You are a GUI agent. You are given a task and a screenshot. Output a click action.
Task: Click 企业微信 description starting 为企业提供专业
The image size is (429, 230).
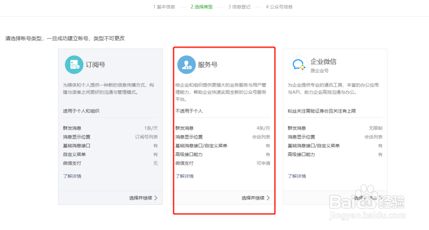(333, 89)
